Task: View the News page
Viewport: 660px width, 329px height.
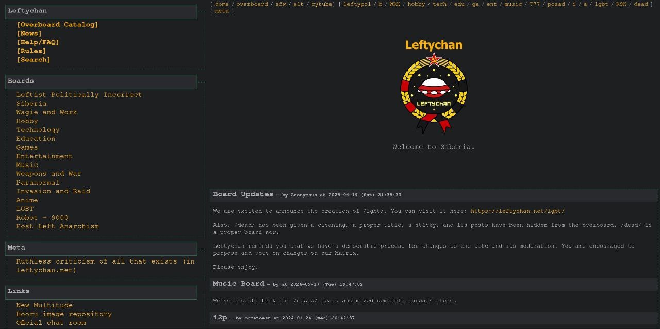Action: point(29,33)
